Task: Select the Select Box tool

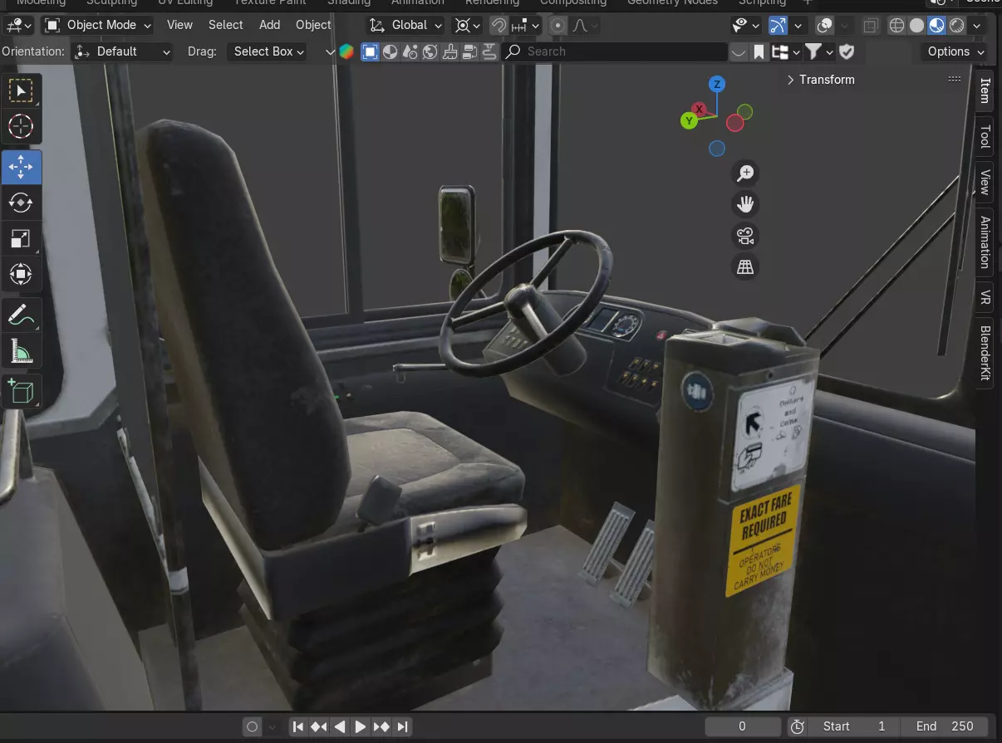Action: [x=21, y=90]
